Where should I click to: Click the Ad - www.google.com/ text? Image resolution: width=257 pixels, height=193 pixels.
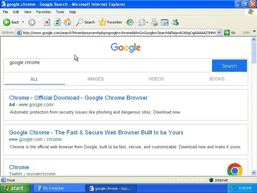[x=31, y=105]
